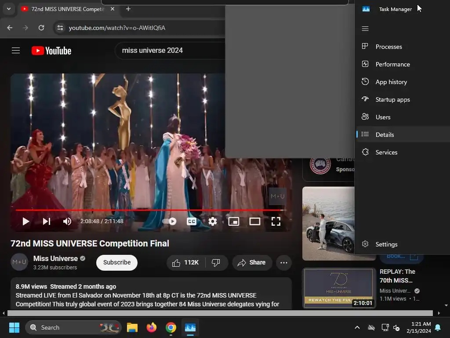
Task: Go back in browser
Action: pos(10,28)
